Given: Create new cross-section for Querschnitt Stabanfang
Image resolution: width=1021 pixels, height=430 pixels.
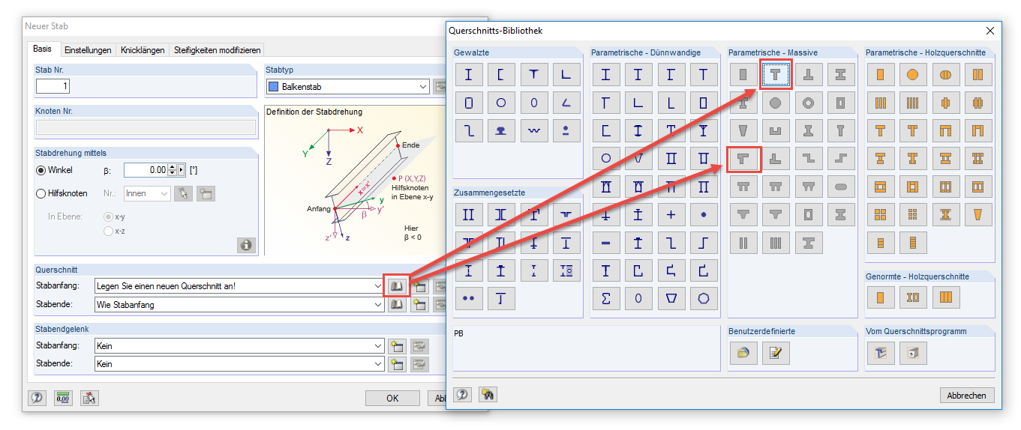Looking at the screenshot, I should click(419, 285).
